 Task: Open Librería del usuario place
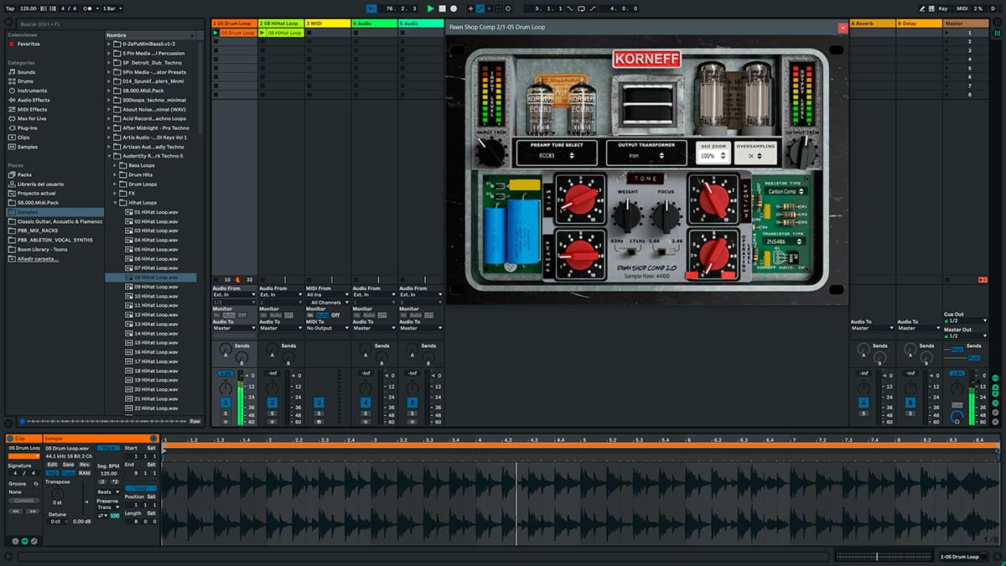[37, 184]
